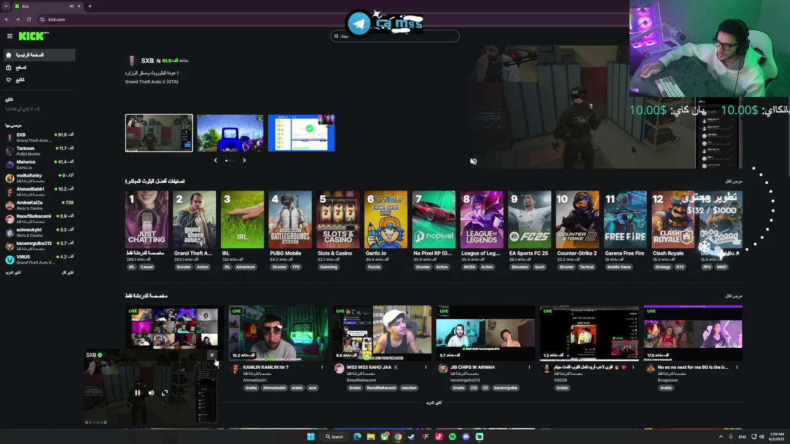This screenshot has width=790, height=444.
Task: Open the tab search chevron in browser
Action: 6,6
